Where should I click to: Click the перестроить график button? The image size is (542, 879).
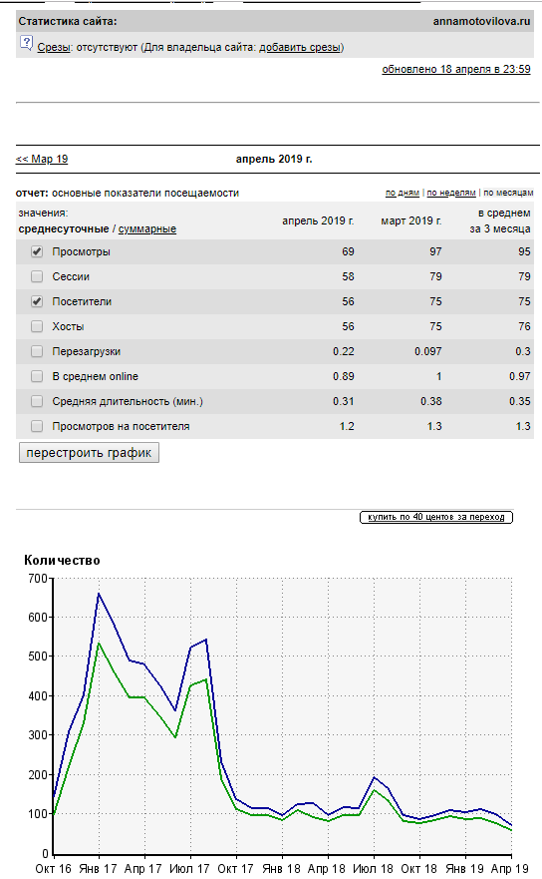[x=89, y=452]
